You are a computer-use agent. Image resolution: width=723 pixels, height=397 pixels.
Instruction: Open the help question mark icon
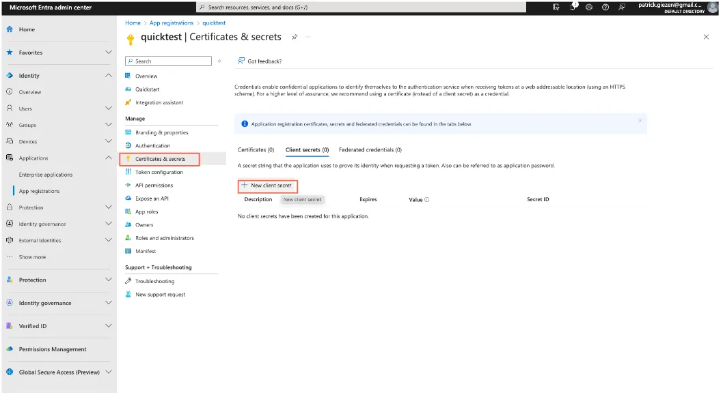[x=605, y=7]
